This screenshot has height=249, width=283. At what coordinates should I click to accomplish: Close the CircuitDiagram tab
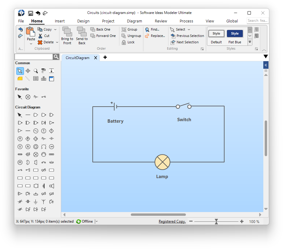[95, 58]
